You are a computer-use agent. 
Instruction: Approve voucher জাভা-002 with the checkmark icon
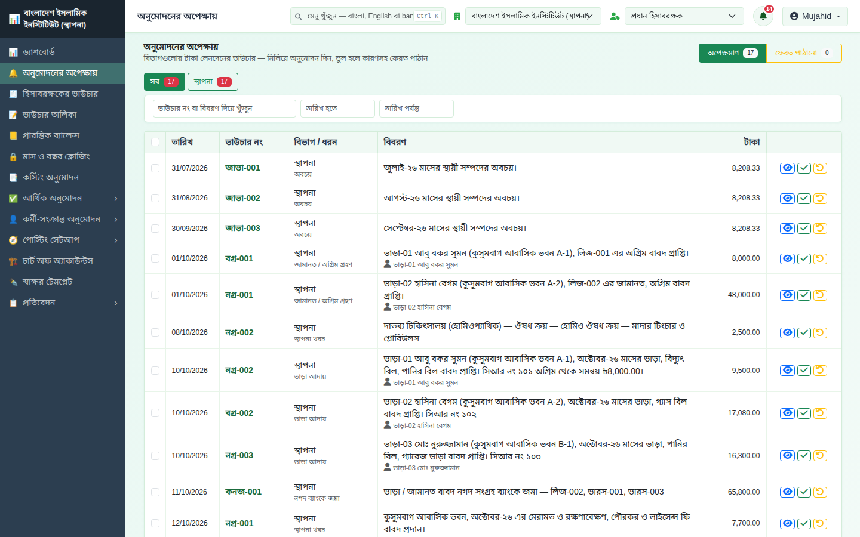[x=804, y=198]
